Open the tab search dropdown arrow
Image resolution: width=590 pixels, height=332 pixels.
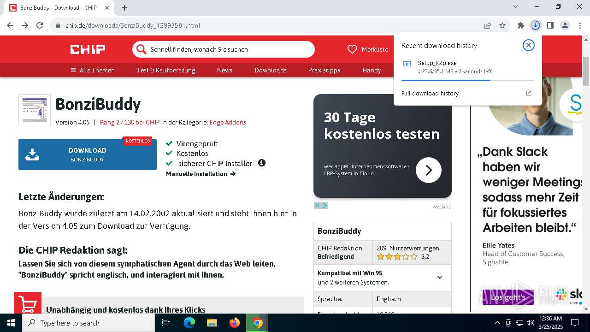coord(516,6)
